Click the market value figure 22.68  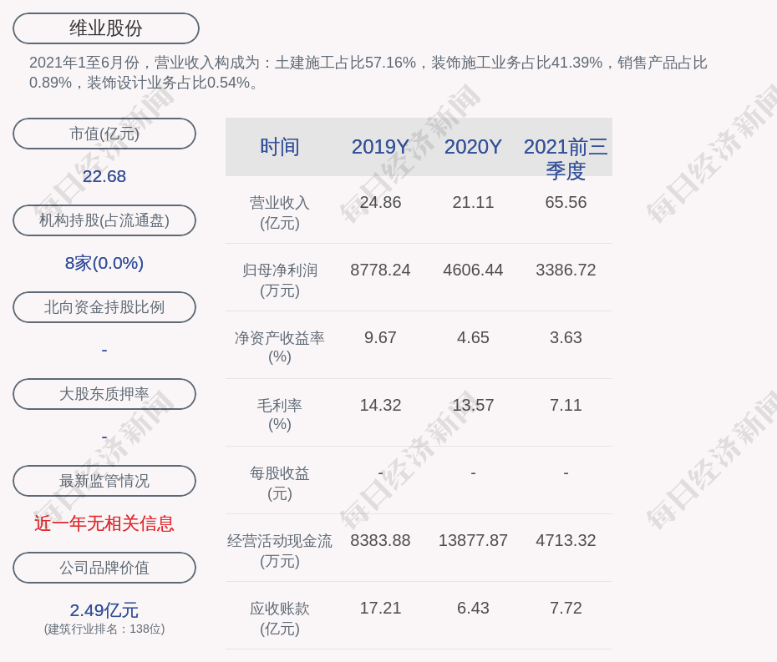(x=104, y=176)
